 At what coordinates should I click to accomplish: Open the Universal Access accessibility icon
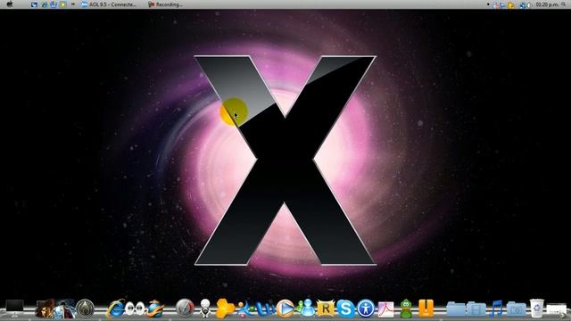(366, 309)
